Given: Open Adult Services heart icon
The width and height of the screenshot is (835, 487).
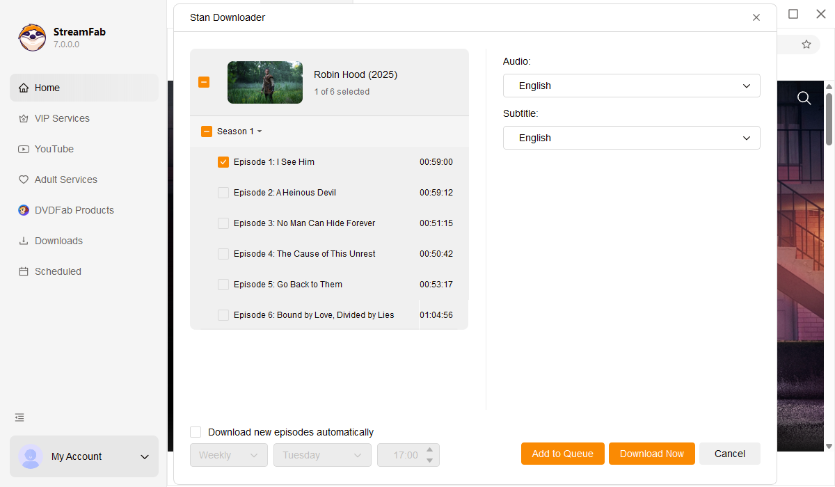Looking at the screenshot, I should pos(24,179).
